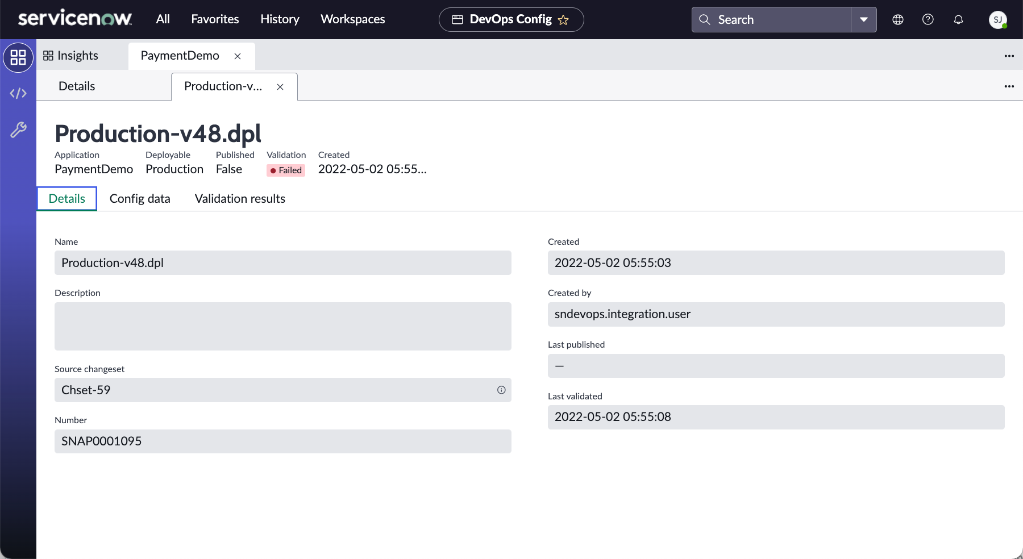Click the Failed validation badge
The height and width of the screenshot is (559, 1023).
click(286, 170)
